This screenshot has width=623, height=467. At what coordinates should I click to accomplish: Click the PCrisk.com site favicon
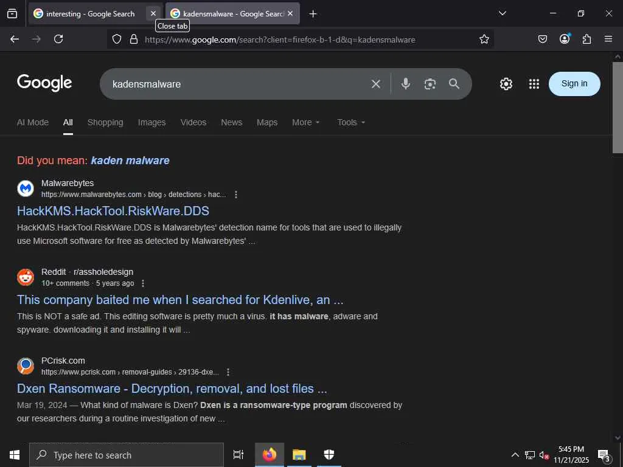(26, 366)
